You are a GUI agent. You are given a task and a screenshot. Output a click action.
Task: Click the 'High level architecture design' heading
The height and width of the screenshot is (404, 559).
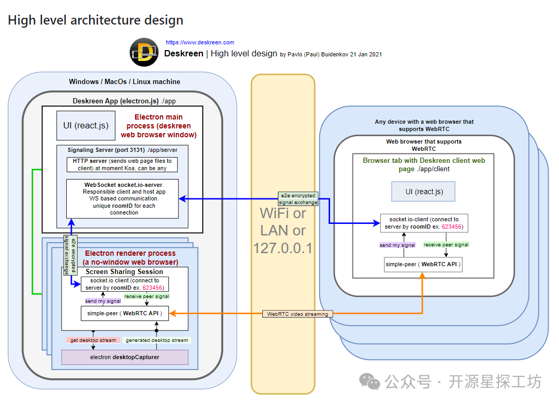[x=95, y=20]
